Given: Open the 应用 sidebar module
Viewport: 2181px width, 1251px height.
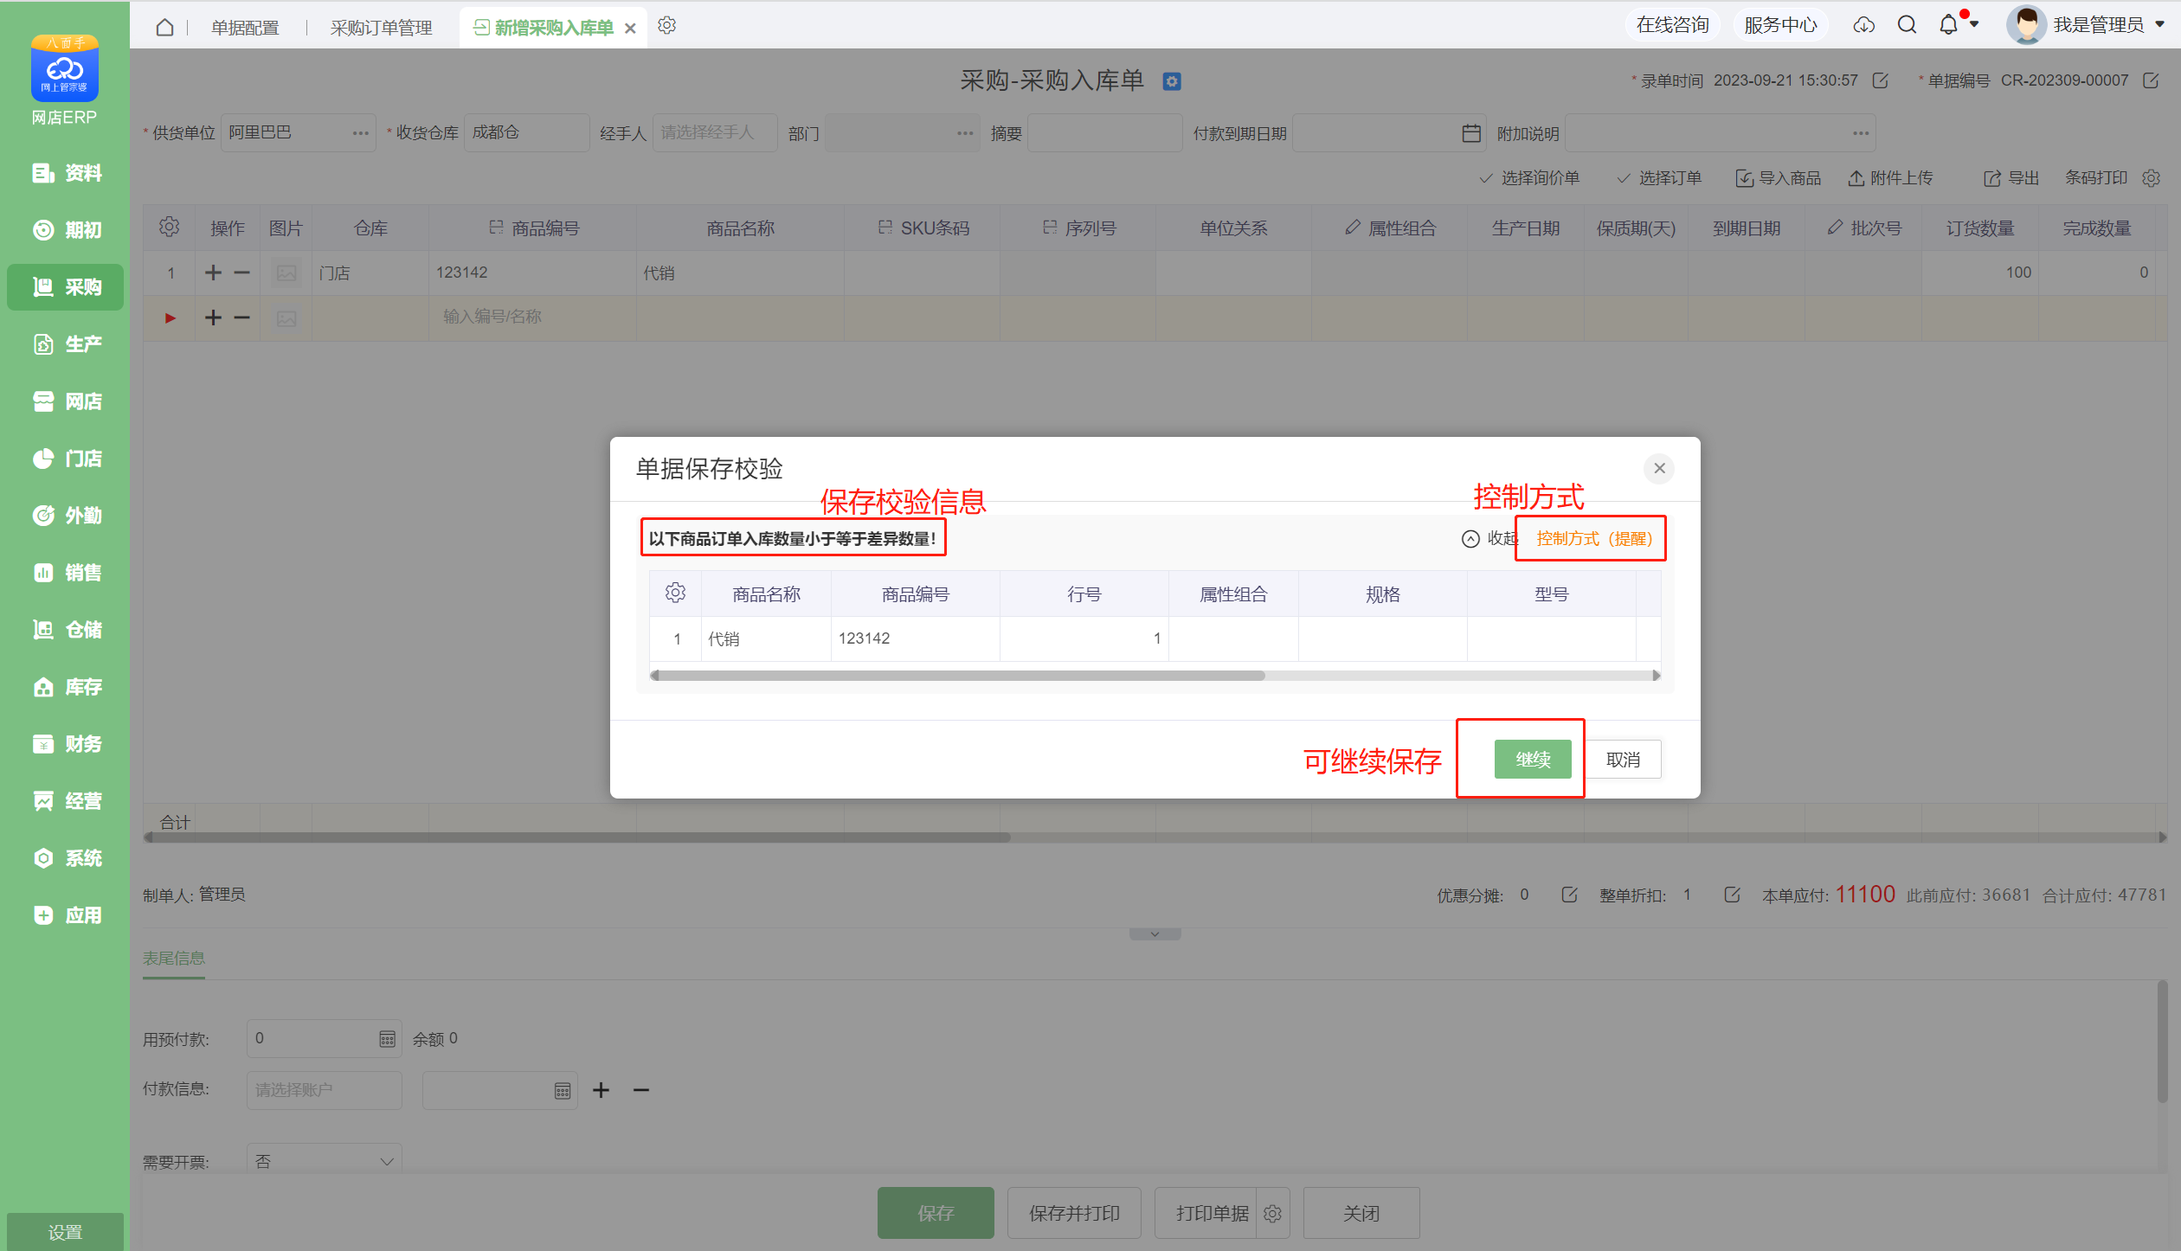Looking at the screenshot, I should [66, 915].
